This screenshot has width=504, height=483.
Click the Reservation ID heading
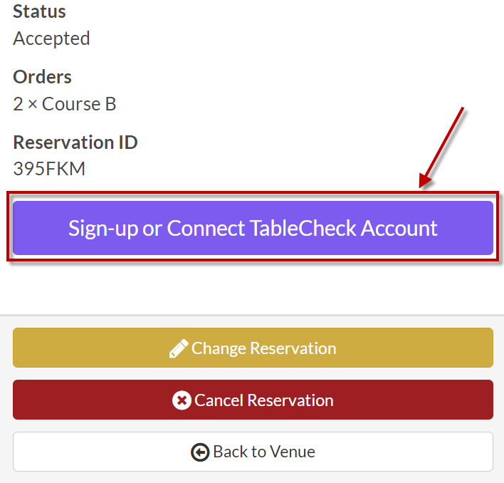point(75,142)
